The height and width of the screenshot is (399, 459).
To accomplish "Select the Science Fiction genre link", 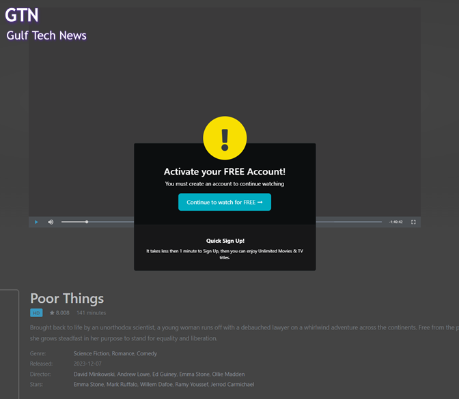I will pyautogui.click(x=94, y=354).
